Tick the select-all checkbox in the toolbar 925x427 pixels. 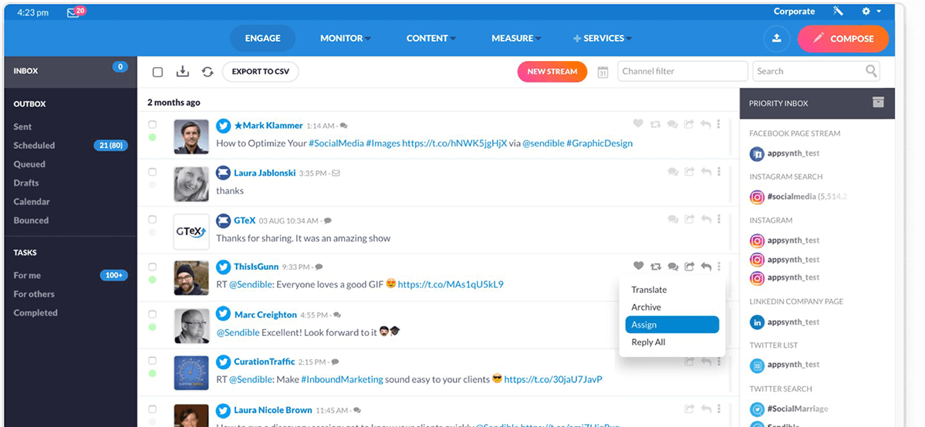[x=157, y=72]
